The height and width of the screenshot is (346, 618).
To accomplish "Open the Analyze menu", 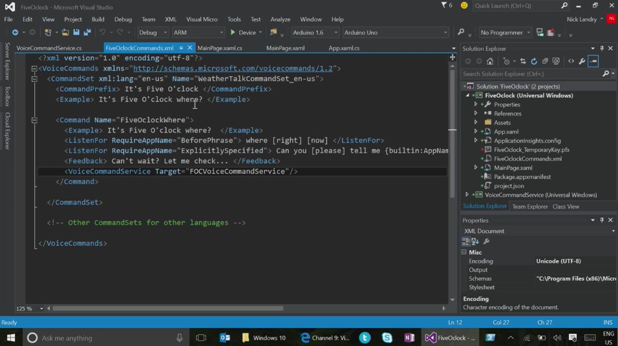I will [x=280, y=19].
